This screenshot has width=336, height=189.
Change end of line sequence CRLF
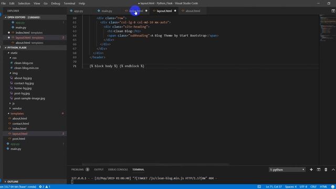coord(313,187)
